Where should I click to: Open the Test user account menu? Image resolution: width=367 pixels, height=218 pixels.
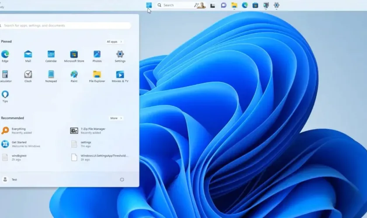(10, 179)
